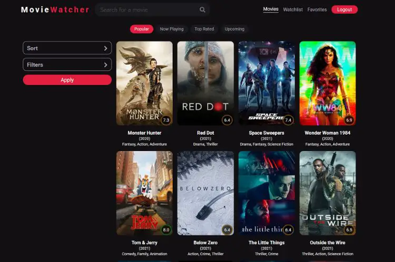Open the Favorites page
Screen dimensions: 395x262
coord(317,9)
